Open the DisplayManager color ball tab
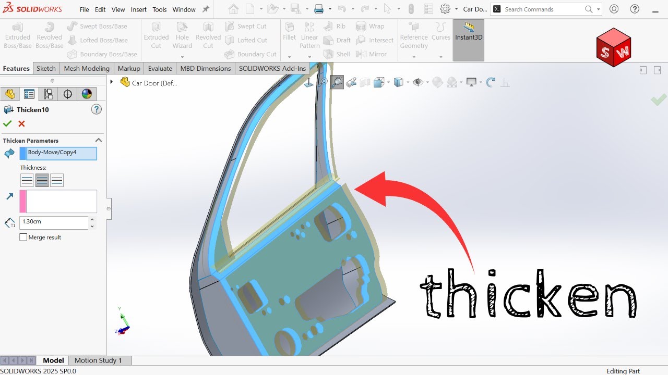Screen dimensions: 668x375 tap(87, 94)
